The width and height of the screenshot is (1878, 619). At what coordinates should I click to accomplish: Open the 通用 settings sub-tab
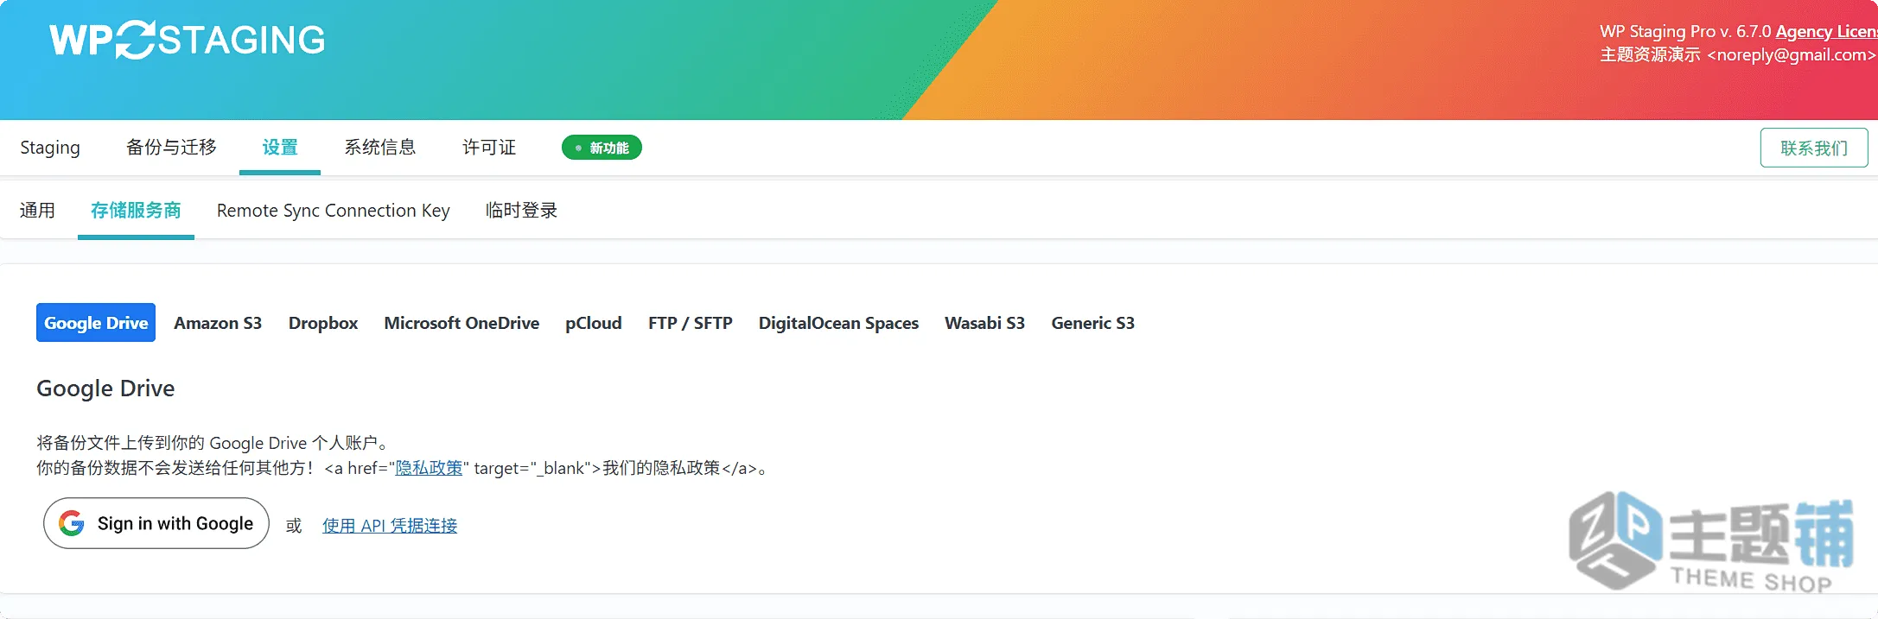tap(37, 211)
